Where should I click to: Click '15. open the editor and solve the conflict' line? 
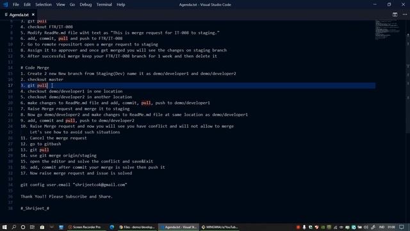[x=87, y=161]
